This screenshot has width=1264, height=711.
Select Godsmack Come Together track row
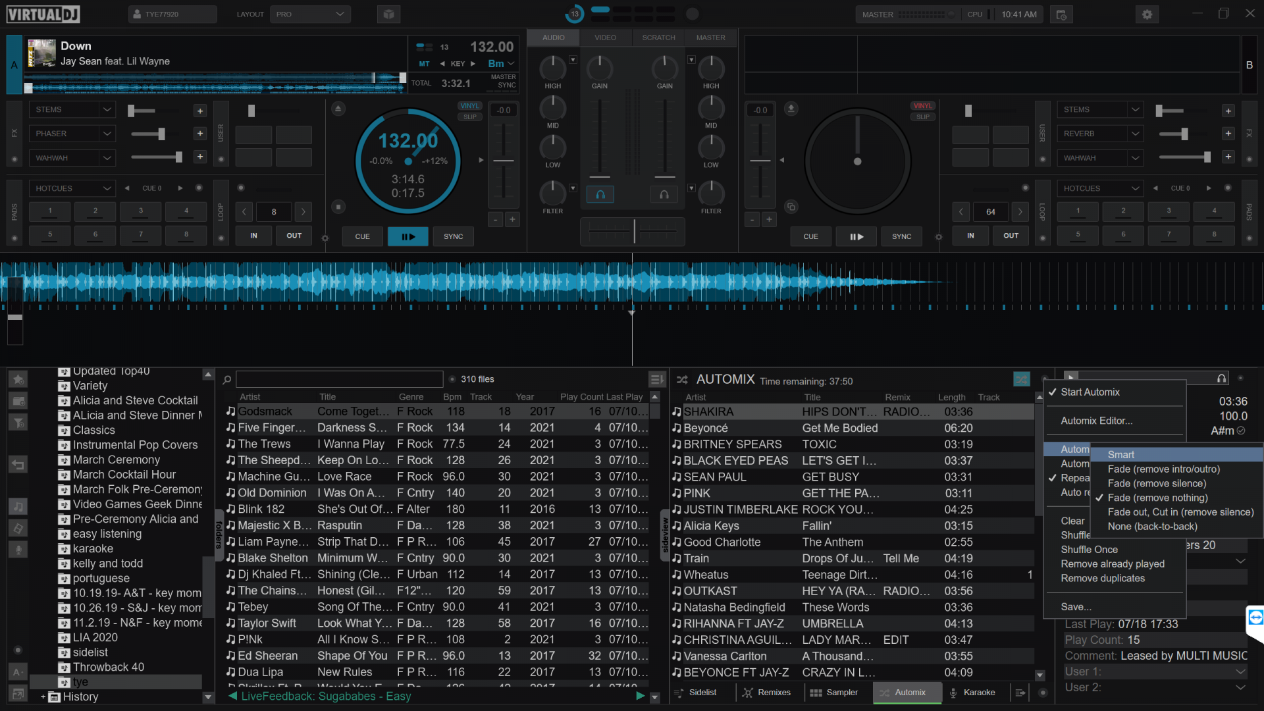(x=437, y=411)
